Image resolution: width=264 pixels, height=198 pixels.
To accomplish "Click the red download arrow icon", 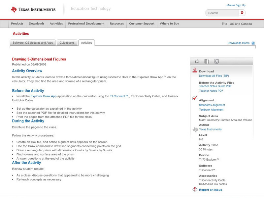I will point(195,70).
